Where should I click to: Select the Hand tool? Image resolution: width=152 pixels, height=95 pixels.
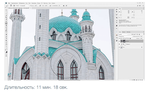tap(6, 44)
